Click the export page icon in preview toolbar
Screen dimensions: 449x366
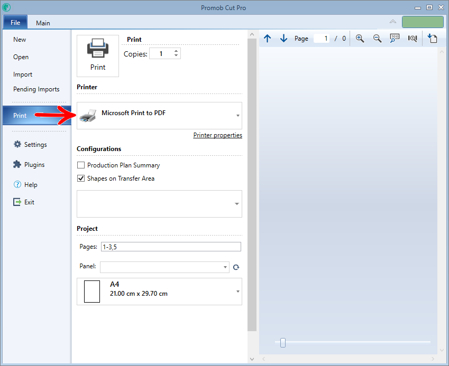(432, 39)
